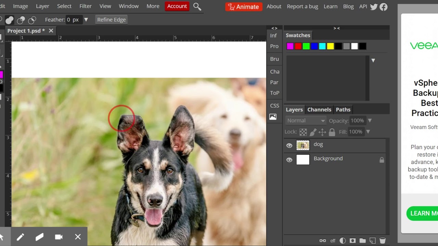438x246 pixels.
Task: Open the Window menu
Action: [x=129, y=6]
